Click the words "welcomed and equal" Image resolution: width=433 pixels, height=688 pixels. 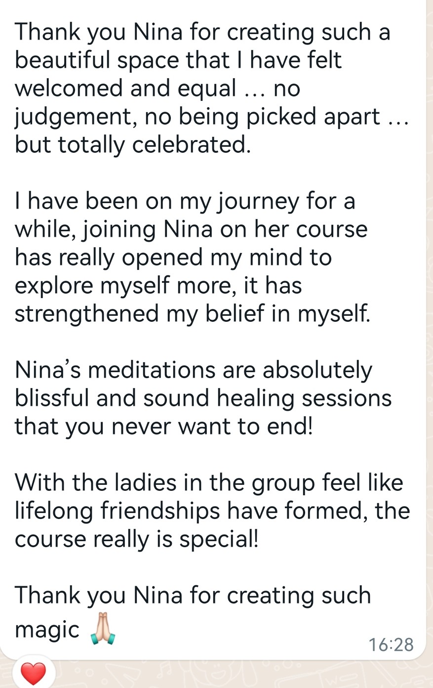(x=125, y=88)
